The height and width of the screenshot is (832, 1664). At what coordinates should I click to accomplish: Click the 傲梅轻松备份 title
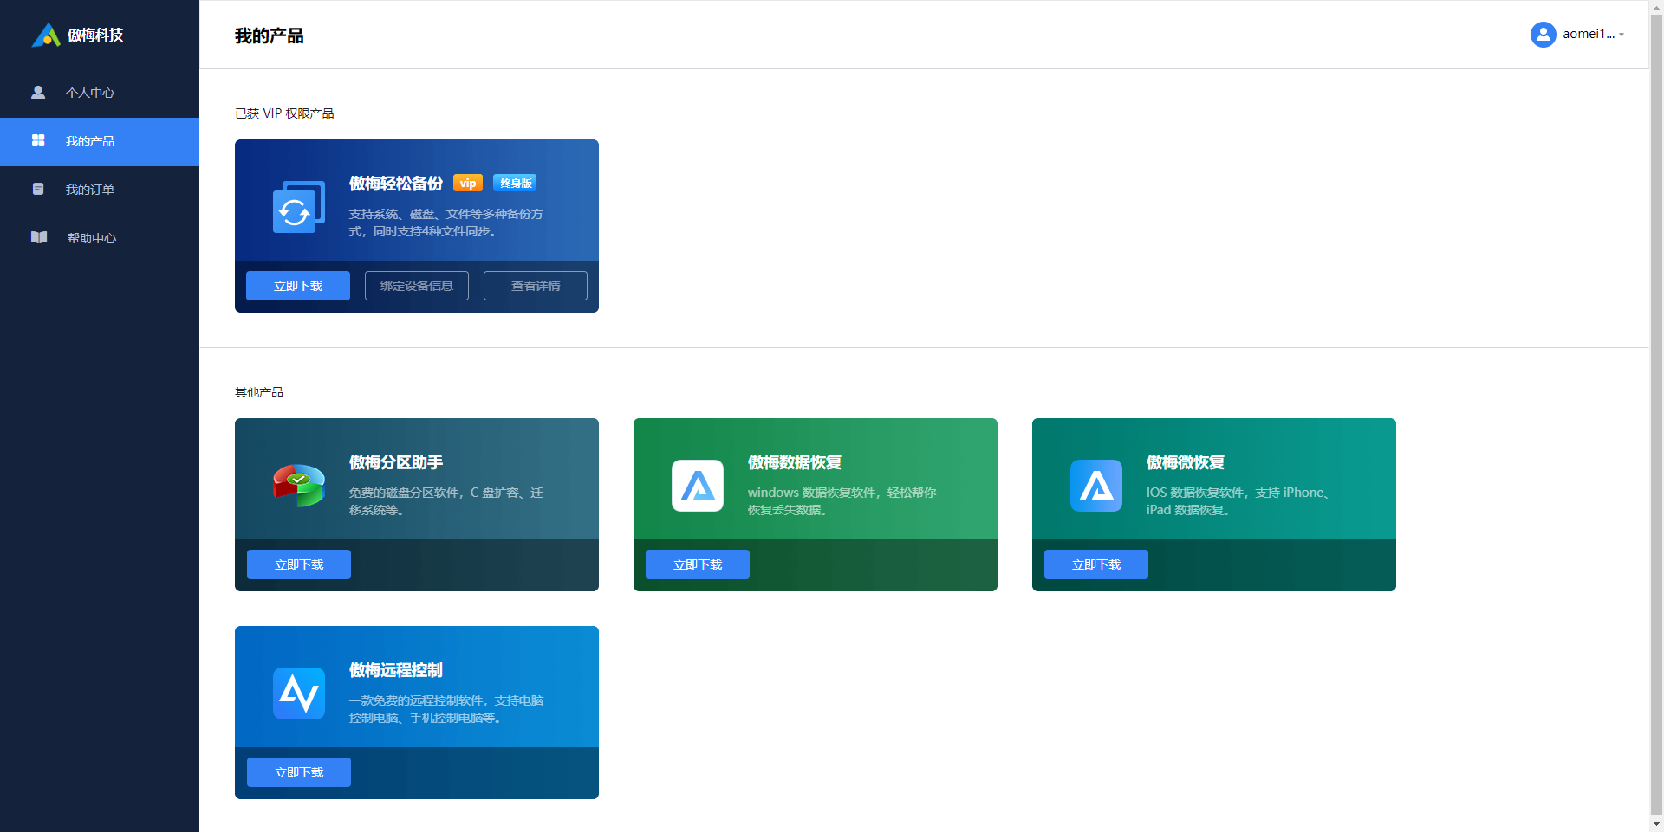396,184
